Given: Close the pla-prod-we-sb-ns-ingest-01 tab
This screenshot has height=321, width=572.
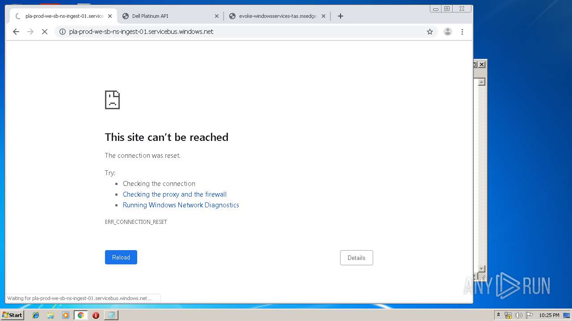Looking at the screenshot, I should pyautogui.click(x=110, y=16).
